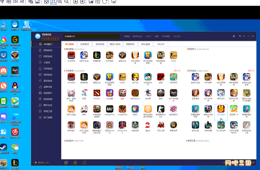Open 反恐精英Online game icon
260x170 pixels.
point(161,109)
